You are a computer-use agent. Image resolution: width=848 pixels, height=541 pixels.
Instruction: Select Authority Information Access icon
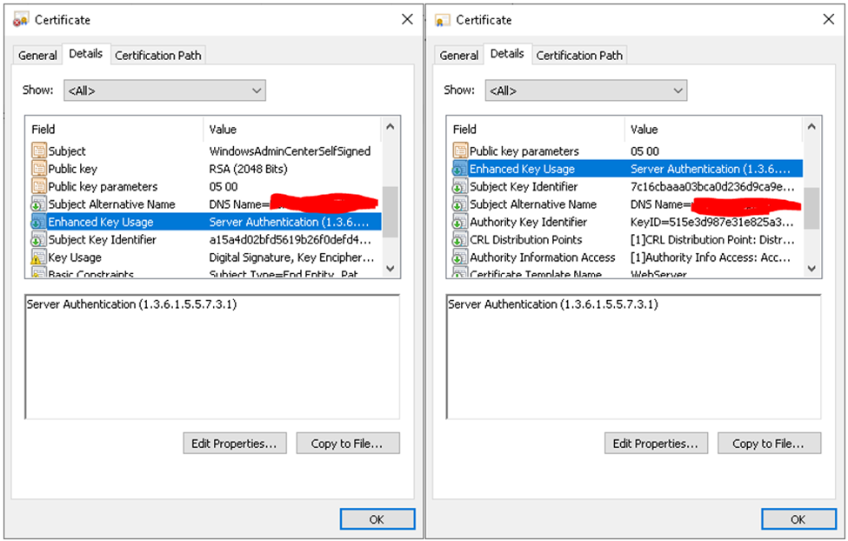(460, 257)
